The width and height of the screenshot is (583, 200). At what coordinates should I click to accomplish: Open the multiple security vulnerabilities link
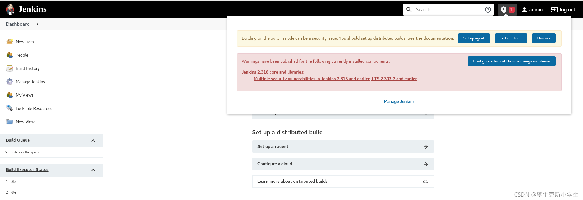point(335,79)
